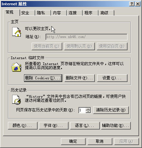Decrease history days with down spinner arrow
Viewport: 142px width, 148px height.
point(88,112)
